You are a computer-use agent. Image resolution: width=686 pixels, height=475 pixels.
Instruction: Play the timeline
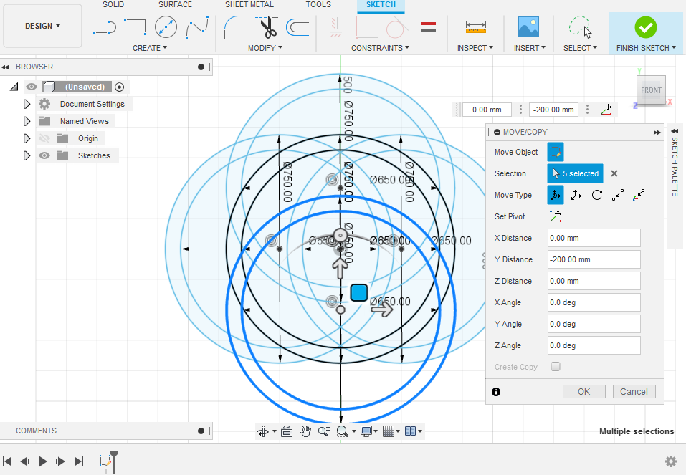click(x=42, y=461)
